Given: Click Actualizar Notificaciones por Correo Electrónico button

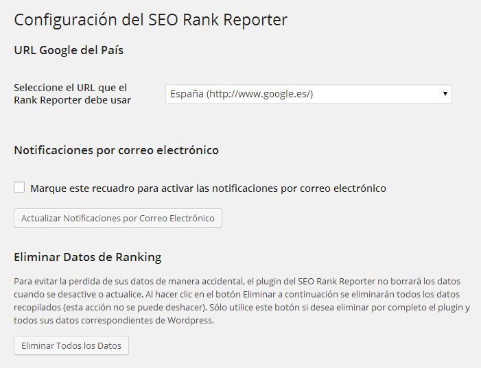Looking at the screenshot, I should 118,218.
